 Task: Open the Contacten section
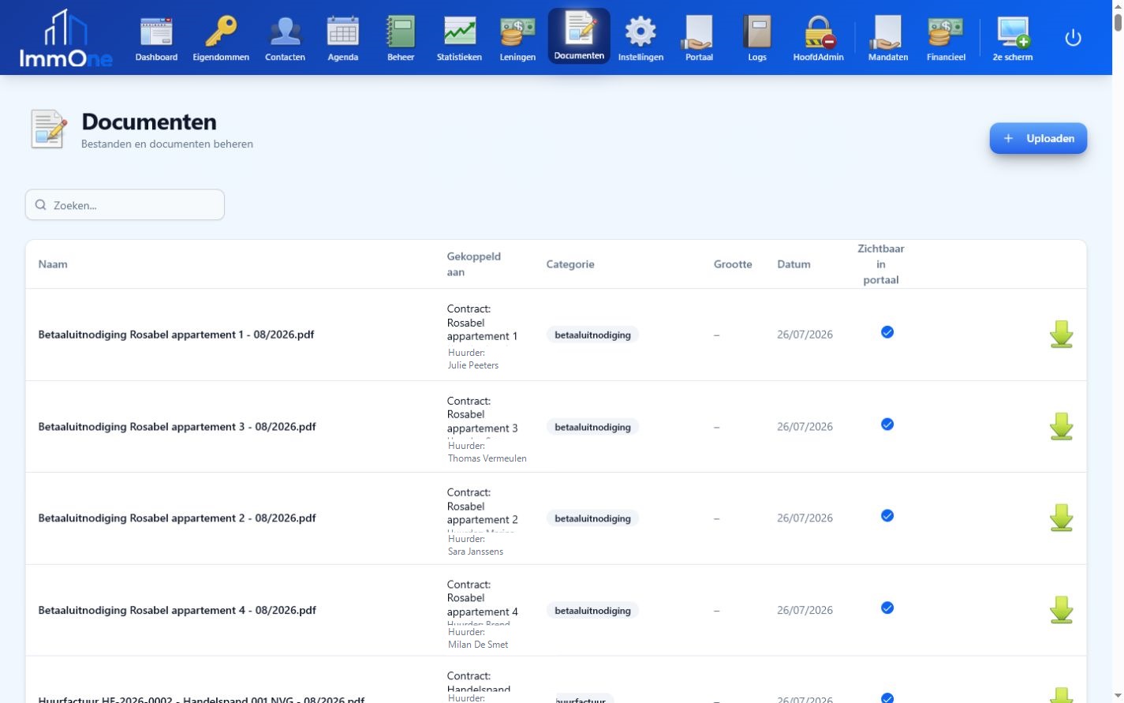285,38
